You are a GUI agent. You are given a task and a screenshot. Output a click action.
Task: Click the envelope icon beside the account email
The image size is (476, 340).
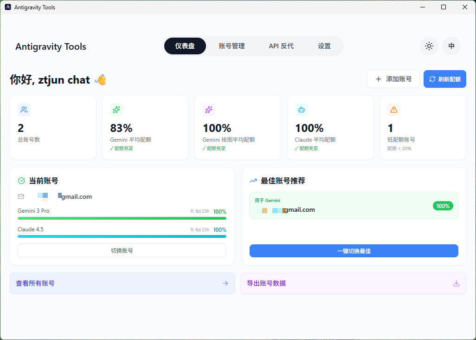(x=21, y=196)
